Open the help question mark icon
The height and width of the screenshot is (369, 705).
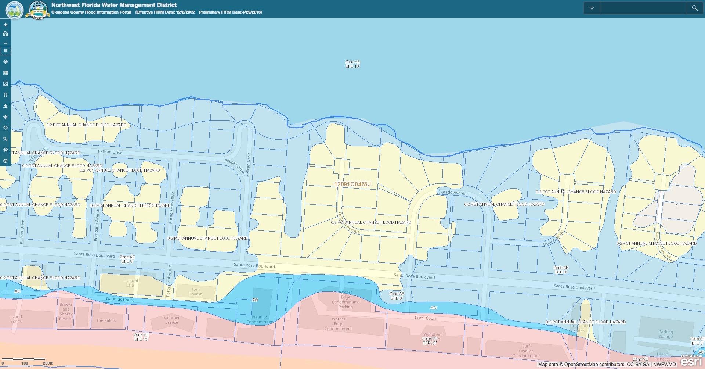tap(6, 161)
